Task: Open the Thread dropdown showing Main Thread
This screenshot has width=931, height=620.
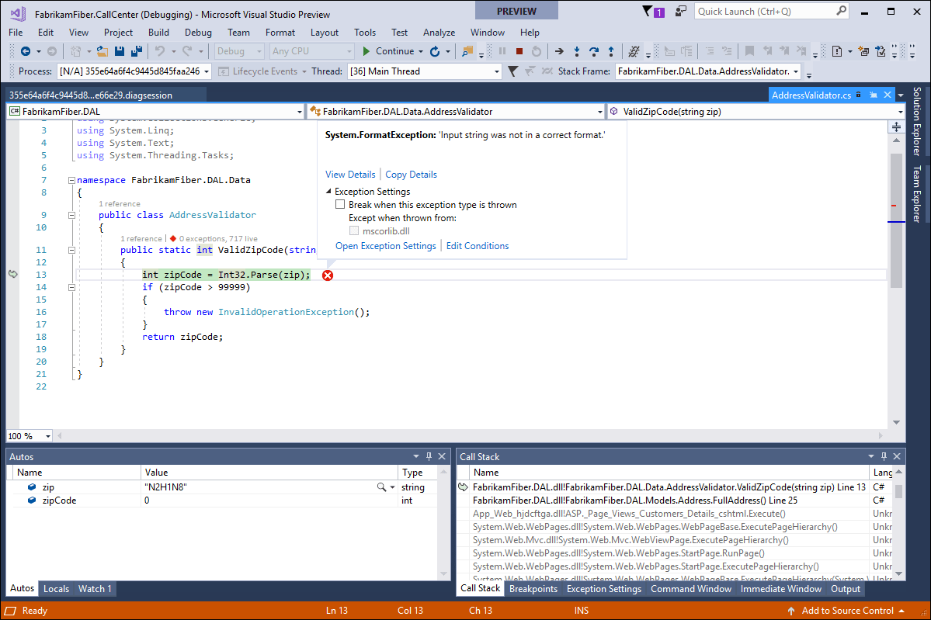Action: pyautogui.click(x=495, y=71)
